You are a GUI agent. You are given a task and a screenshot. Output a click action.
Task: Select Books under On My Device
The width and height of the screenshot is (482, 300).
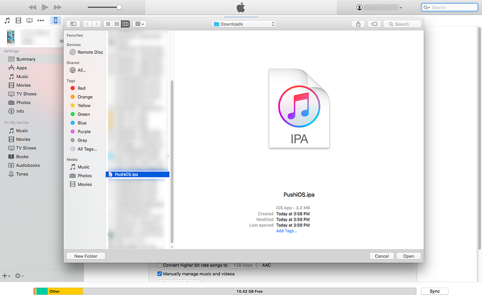[22, 157]
